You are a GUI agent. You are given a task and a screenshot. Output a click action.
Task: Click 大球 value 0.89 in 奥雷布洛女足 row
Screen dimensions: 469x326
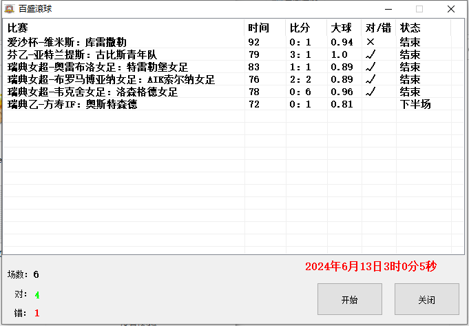point(342,67)
